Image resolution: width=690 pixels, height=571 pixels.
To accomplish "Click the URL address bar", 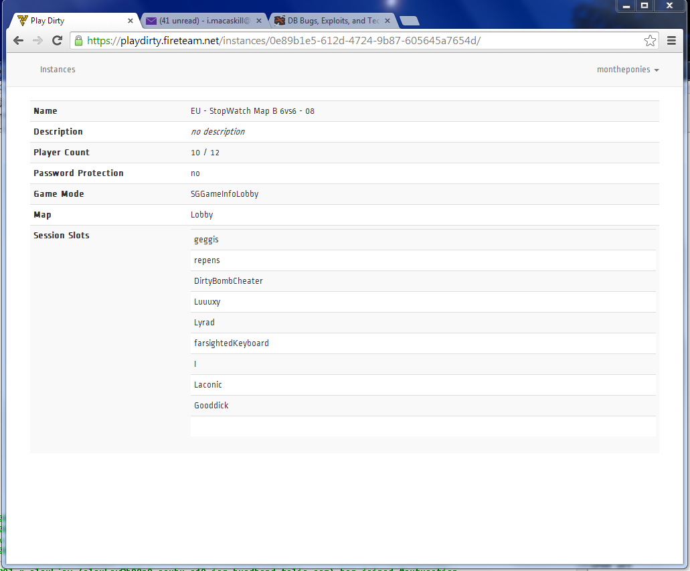I will pyautogui.click(x=361, y=41).
